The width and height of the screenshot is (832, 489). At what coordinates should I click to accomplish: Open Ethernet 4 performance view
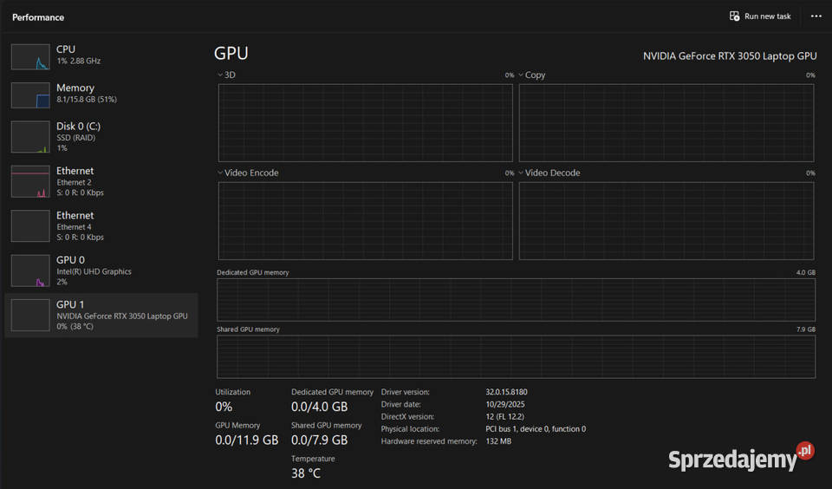pyautogui.click(x=101, y=225)
